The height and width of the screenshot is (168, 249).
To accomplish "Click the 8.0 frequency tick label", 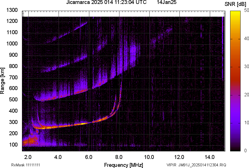I will click(119, 157).
